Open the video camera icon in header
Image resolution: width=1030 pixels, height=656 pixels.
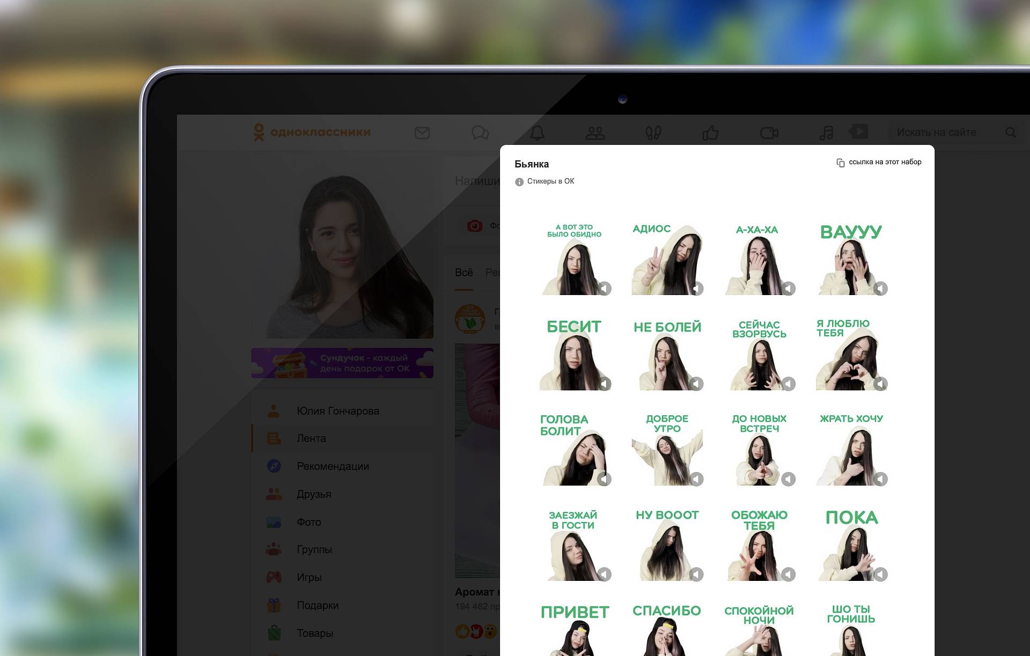point(769,132)
